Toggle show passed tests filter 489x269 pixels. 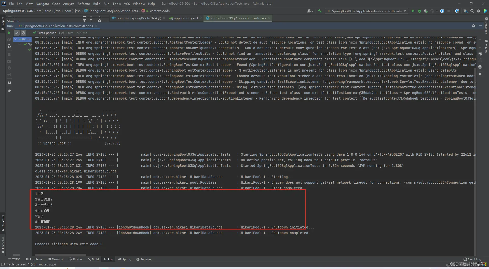click(17, 33)
